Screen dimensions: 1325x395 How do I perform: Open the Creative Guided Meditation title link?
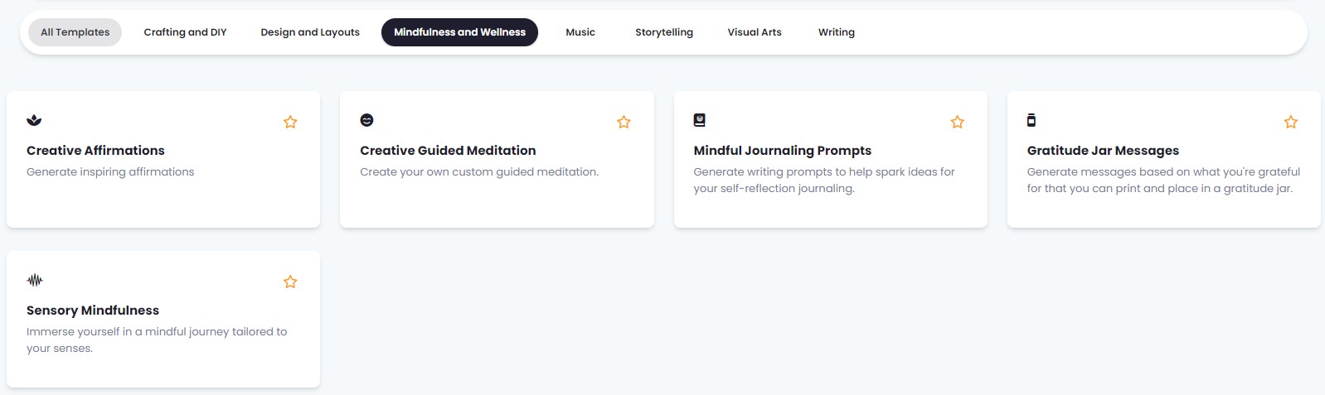[x=448, y=151]
